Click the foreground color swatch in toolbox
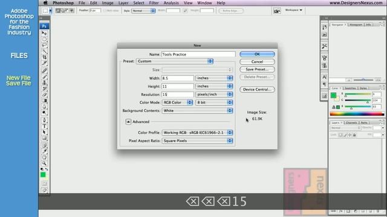 pos(43,175)
